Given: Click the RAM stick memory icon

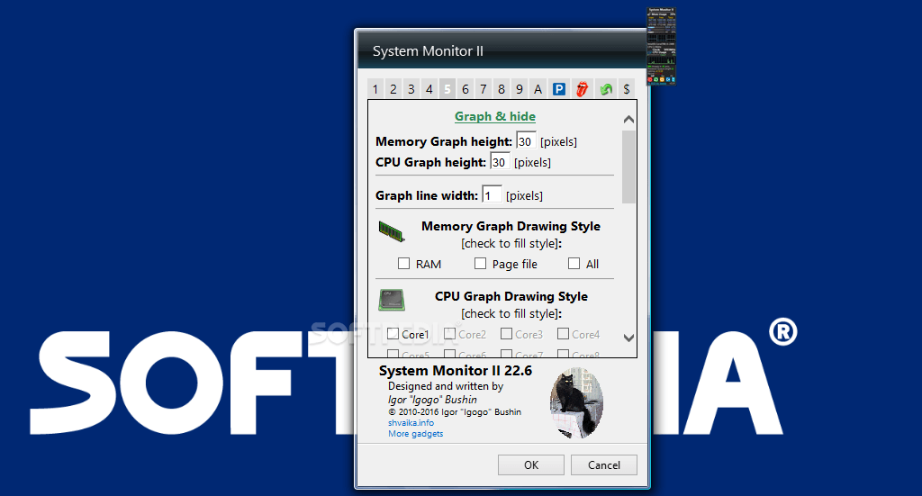Looking at the screenshot, I should (392, 231).
